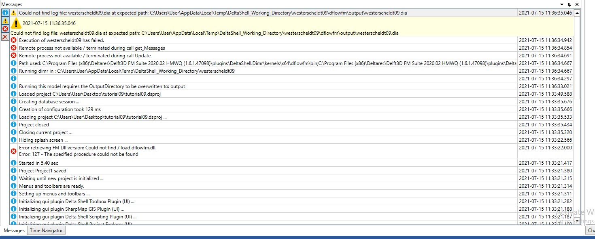This screenshot has width=595, height=239.
Task: Select the Messages tab at bottom
Action: point(14,231)
